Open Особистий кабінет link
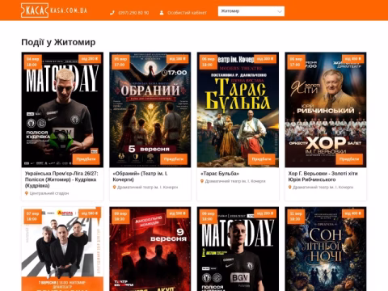The height and width of the screenshot is (291, 388). (187, 13)
